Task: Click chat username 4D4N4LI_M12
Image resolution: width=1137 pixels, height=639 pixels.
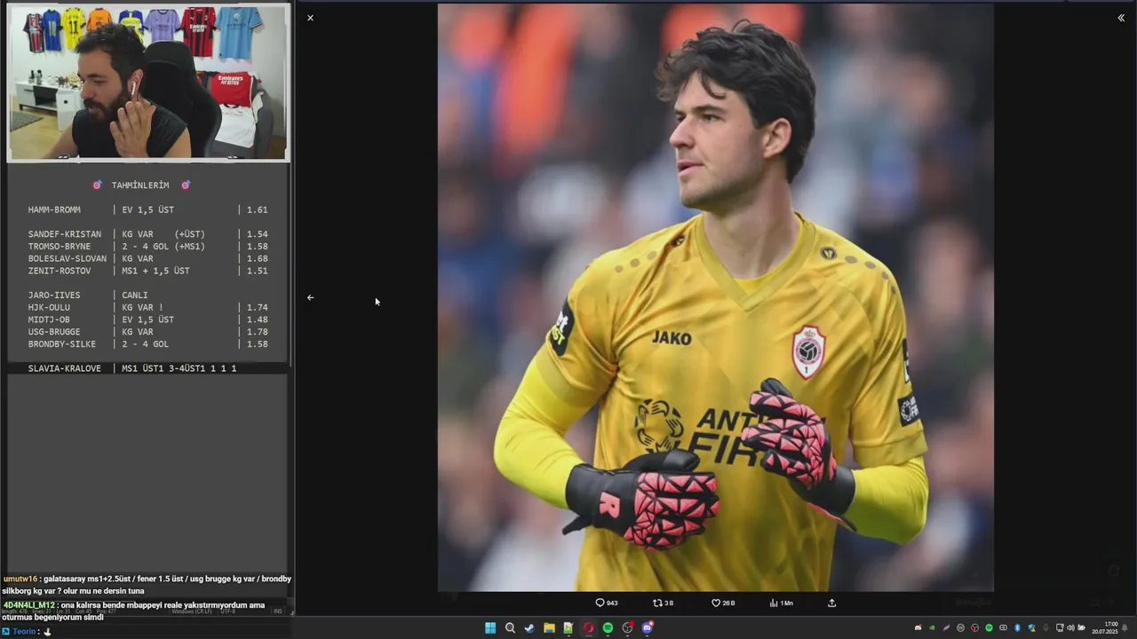Action: [x=29, y=605]
